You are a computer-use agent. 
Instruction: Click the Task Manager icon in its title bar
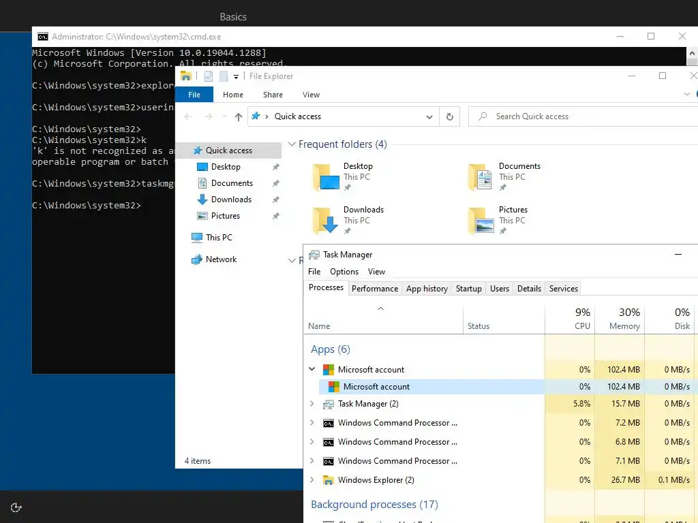pyautogui.click(x=314, y=255)
